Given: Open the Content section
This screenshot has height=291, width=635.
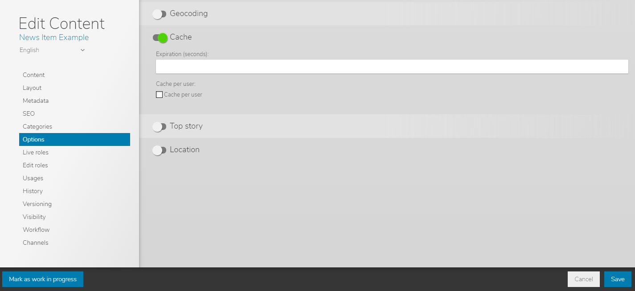Looking at the screenshot, I should pyautogui.click(x=34, y=75).
